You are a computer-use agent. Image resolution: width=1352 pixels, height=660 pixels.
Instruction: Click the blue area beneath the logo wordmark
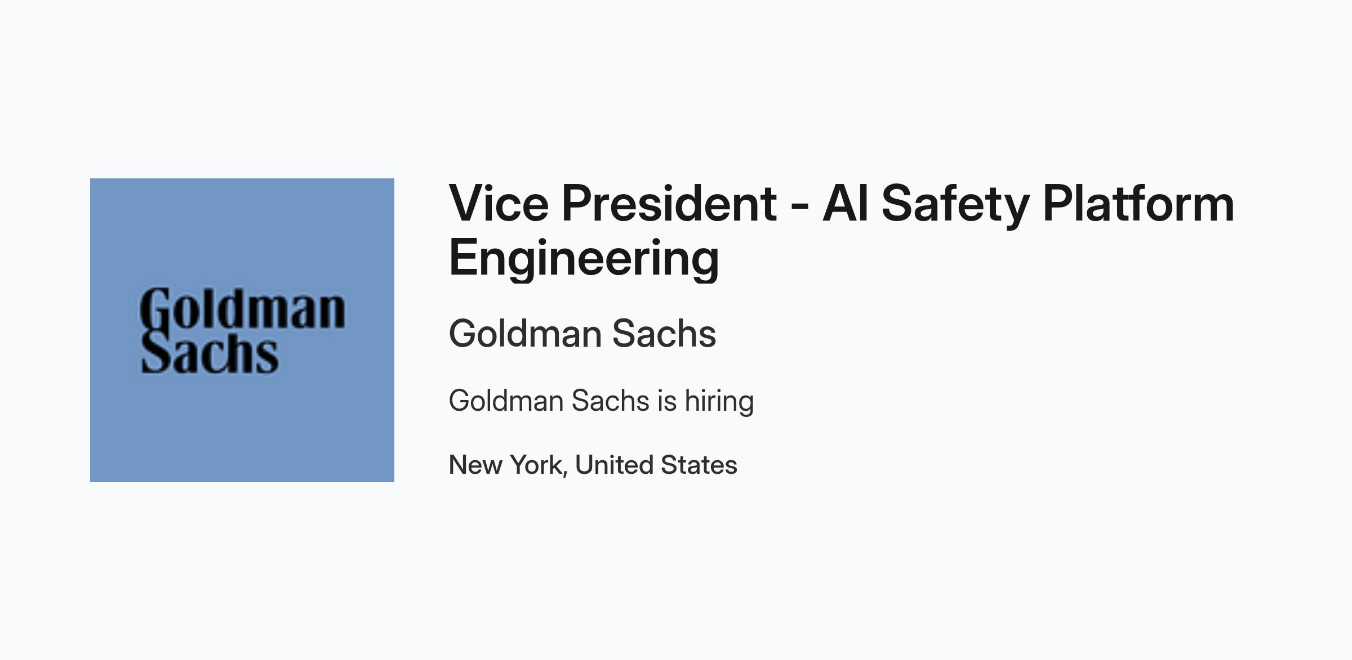(242, 429)
